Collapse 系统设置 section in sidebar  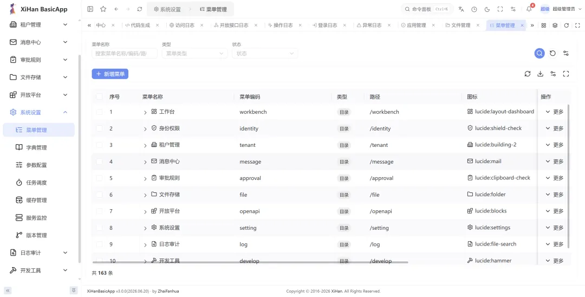39,112
